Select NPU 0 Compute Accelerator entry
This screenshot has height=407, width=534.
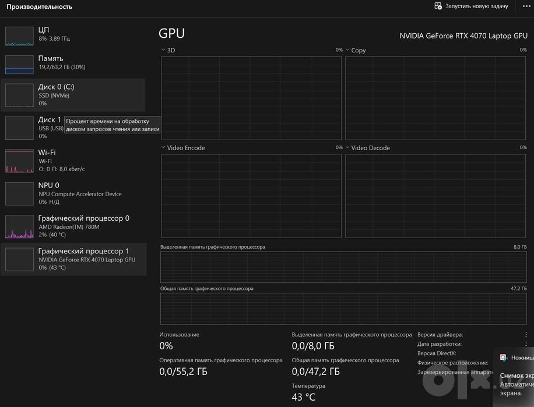click(73, 193)
